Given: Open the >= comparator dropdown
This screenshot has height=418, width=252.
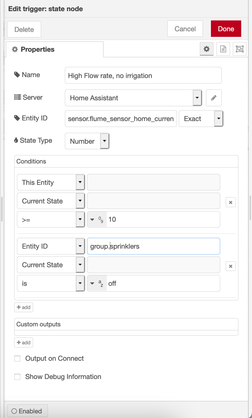Looking at the screenshot, I should pyautogui.click(x=51, y=220).
